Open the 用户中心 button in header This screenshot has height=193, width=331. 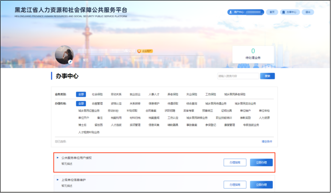[246, 12]
